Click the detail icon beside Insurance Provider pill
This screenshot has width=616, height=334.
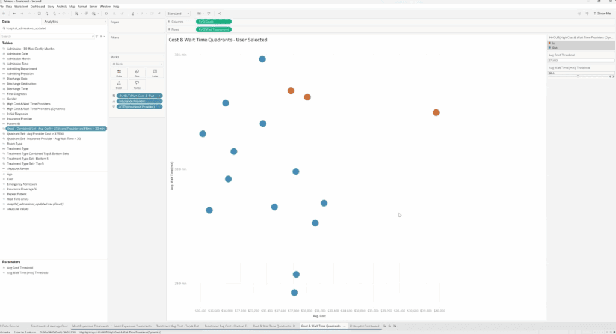114,101
